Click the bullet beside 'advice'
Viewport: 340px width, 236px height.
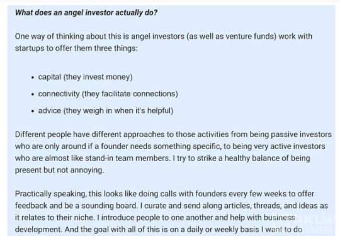[x=33, y=111]
